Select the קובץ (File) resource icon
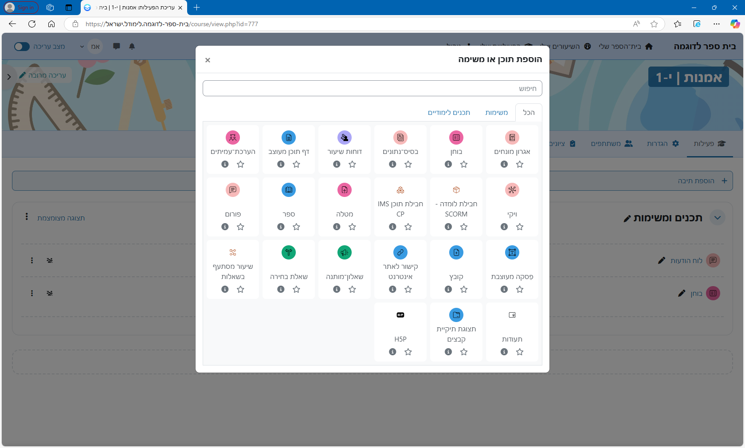Viewport: 745px width, 448px height. coord(456,252)
